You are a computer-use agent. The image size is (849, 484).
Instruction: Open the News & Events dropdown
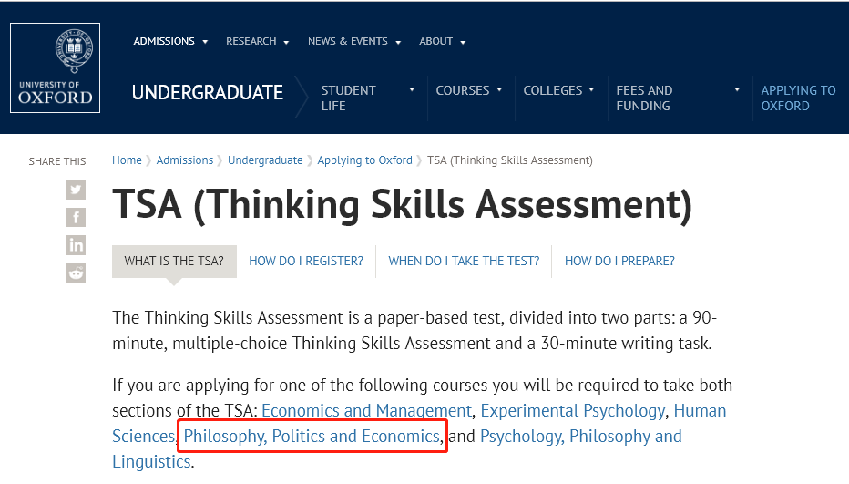353,41
